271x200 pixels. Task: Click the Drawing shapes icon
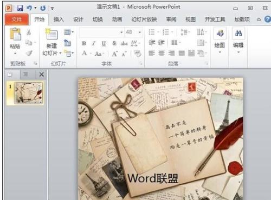tap(220, 34)
